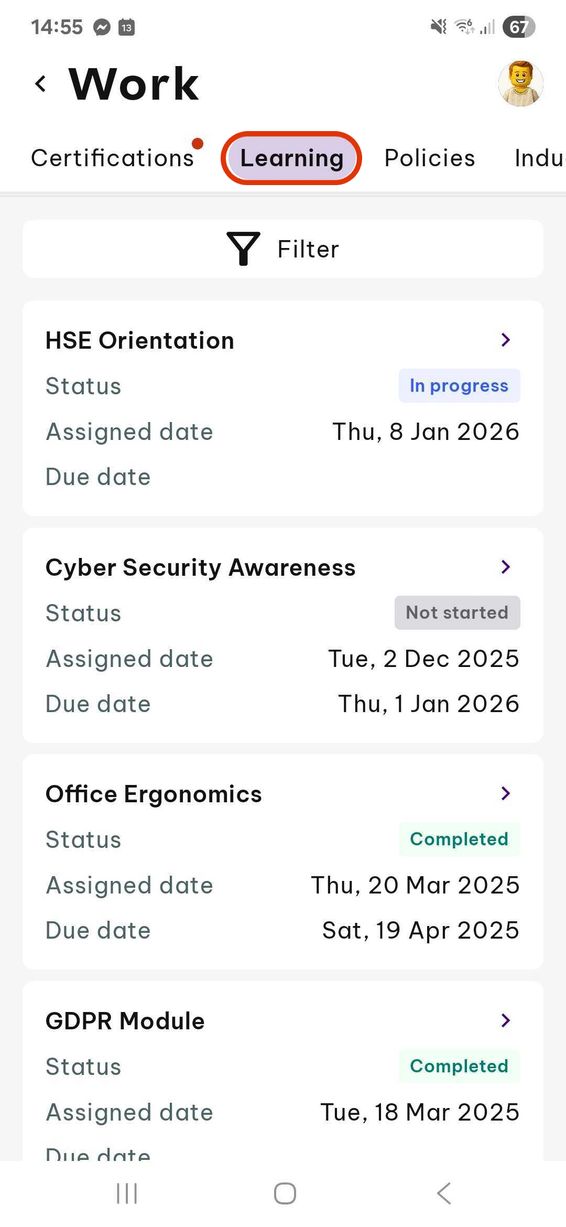566x1227 pixels.
Task: Switch to the Policies tab
Action: click(430, 158)
